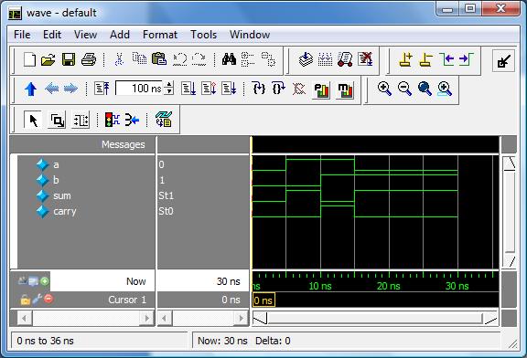This screenshot has width=527, height=358.
Task: Open the Format menu
Action: 160,35
